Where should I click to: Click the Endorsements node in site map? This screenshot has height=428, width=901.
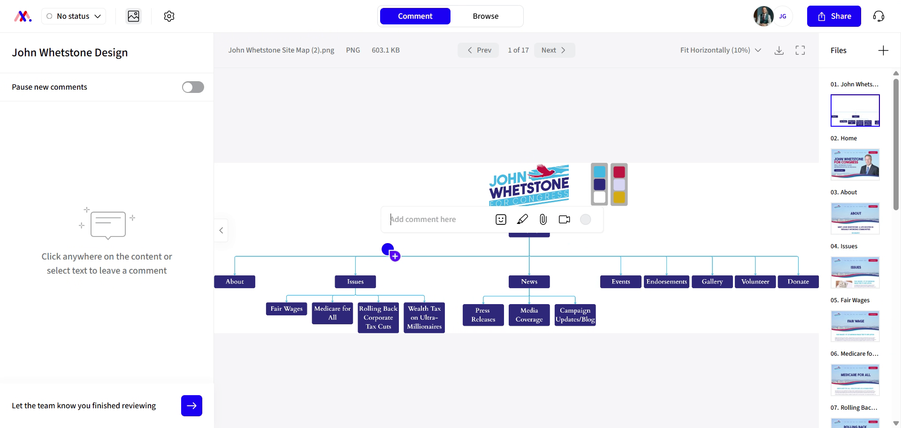click(666, 282)
